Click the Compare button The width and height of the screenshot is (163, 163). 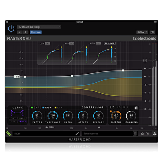coord(35,32)
